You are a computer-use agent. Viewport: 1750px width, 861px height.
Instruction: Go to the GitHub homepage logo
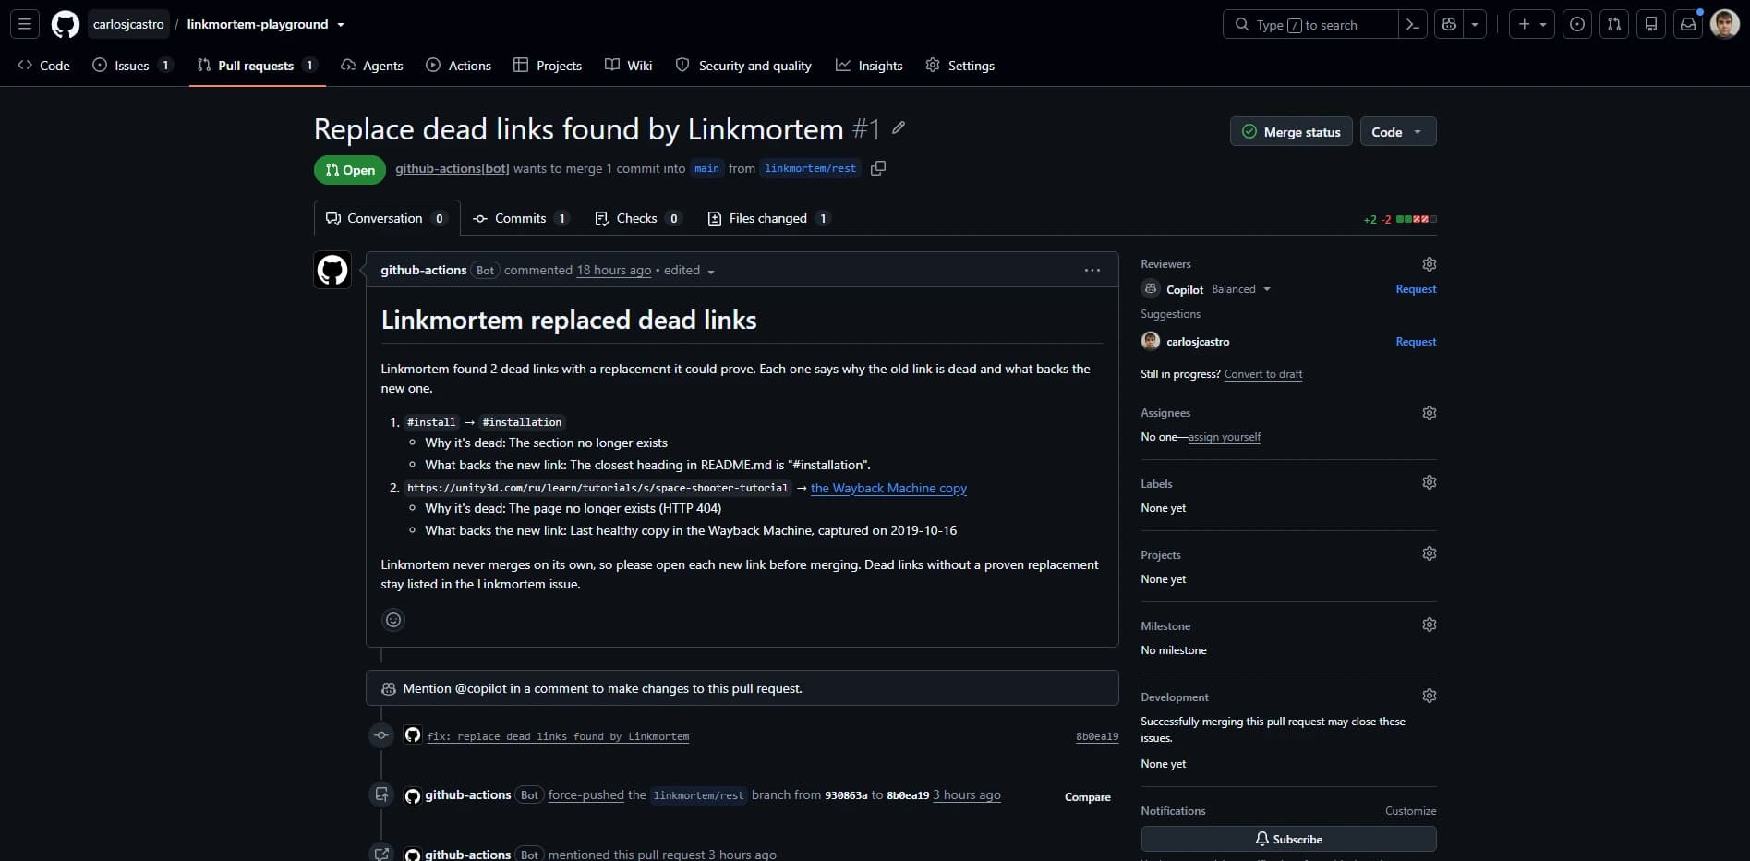coord(65,24)
